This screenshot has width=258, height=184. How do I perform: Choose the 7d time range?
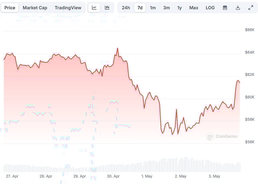pos(140,8)
